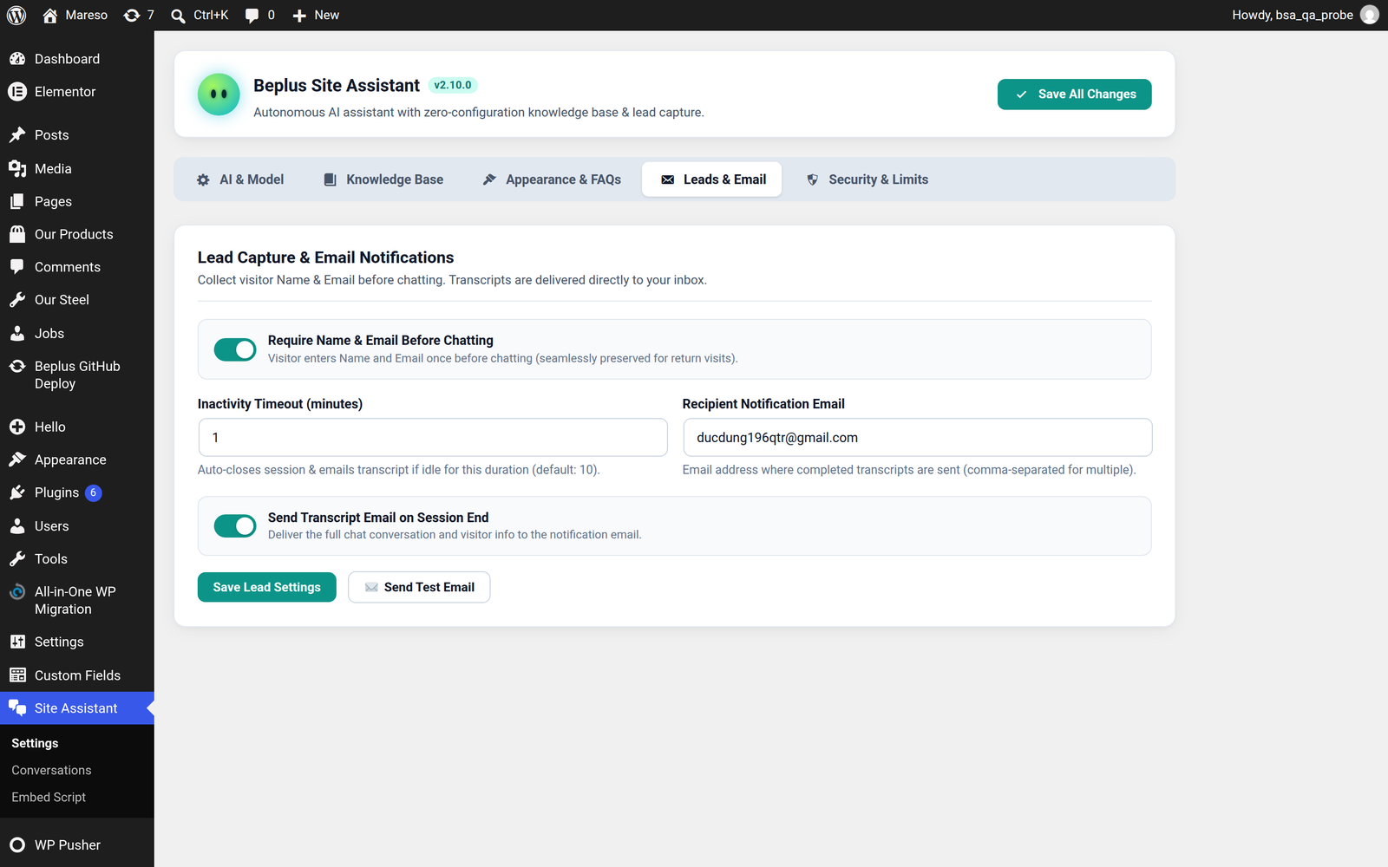The height and width of the screenshot is (867, 1388).
Task: Click the Beplus GitHub Deploy sync icon
Action: (x=17, y=366)
